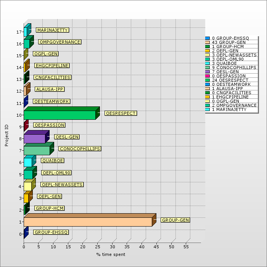Select legend entry '2 OMPGOVERNANCE'

(234, 105)
